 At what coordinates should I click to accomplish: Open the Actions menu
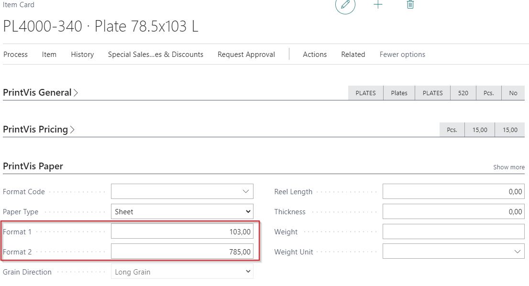315,55
